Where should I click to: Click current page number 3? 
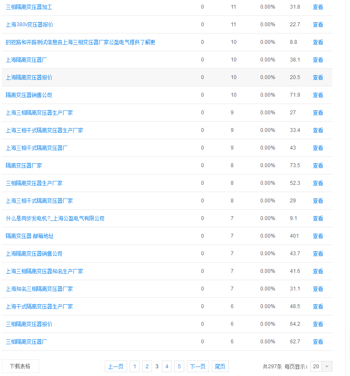pyautogui.click(x=157, y=367)
